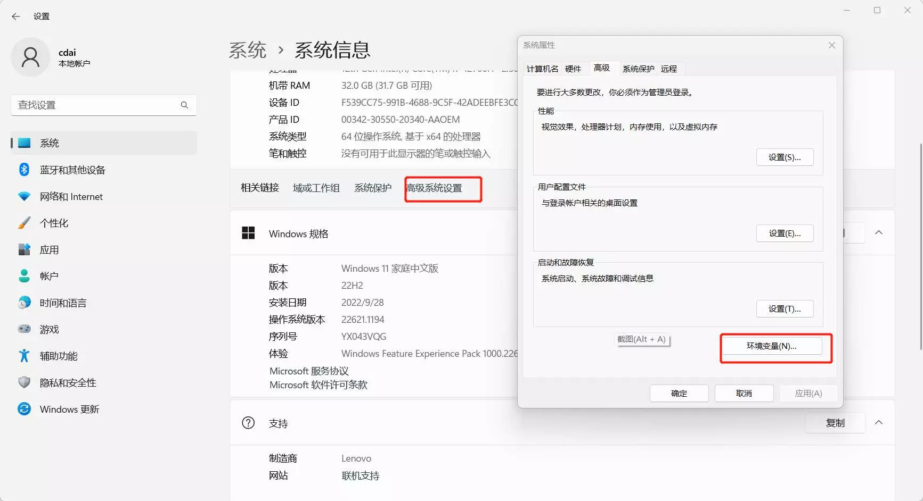Maximize the Settings window

pyautogui.click(x=877, y=10)
